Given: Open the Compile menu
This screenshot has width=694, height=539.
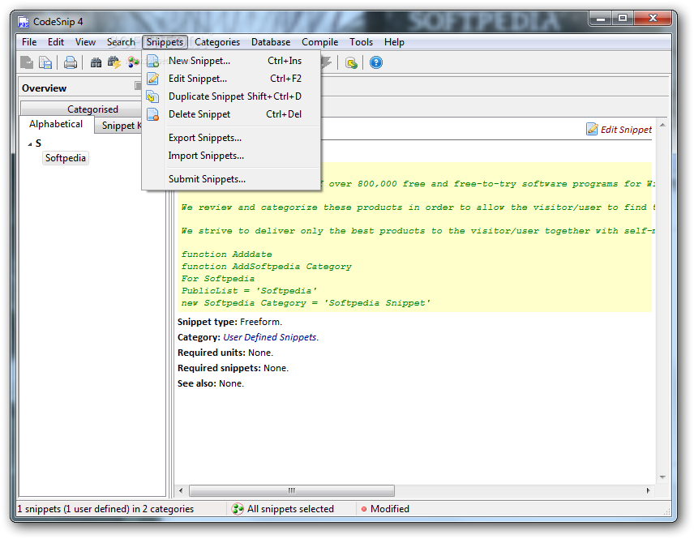Looking at the screenshot, I should pos(320,42).
